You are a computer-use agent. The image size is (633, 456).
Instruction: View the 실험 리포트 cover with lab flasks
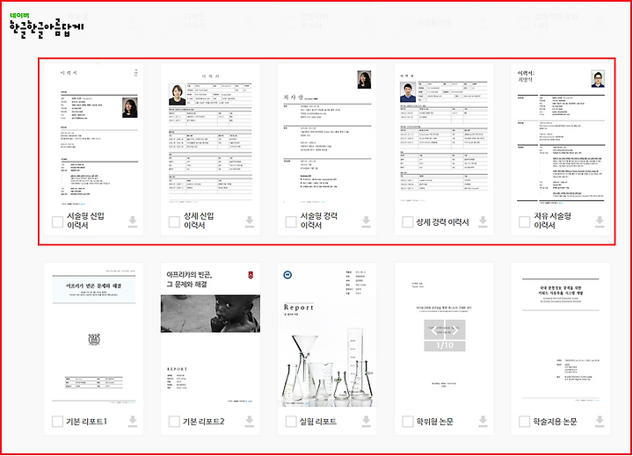(327, 335)
